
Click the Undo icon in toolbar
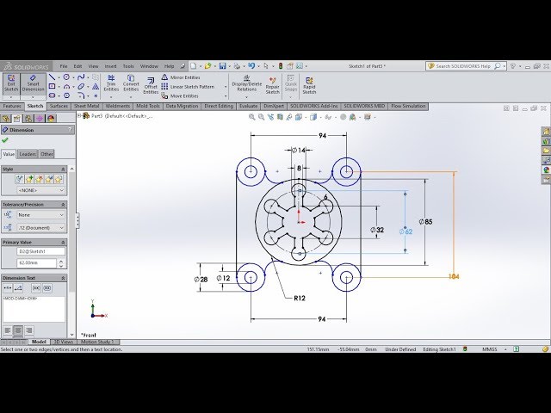[x=251, y=66]
